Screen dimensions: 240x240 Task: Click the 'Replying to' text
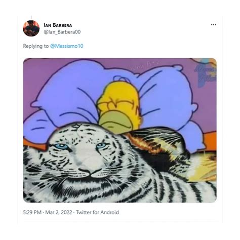[x=36, y=46]
